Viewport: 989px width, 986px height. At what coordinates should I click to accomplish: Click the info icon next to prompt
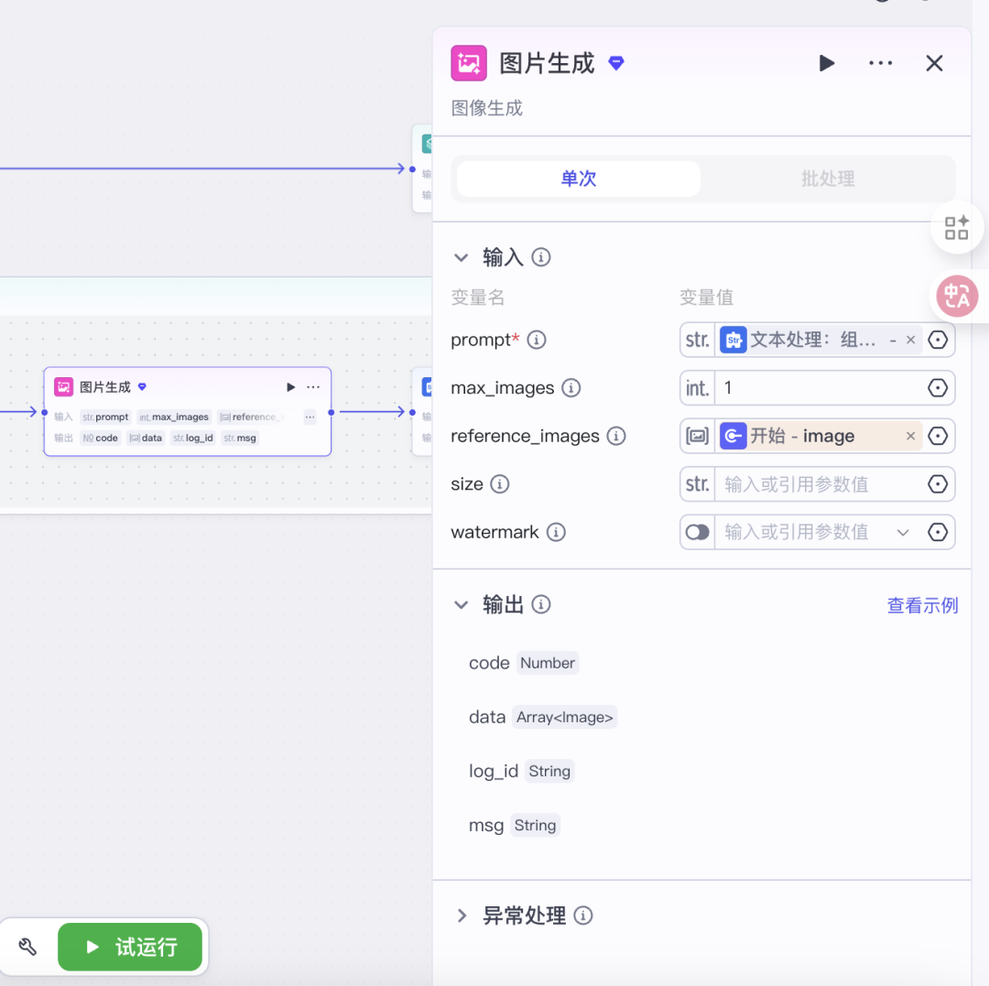[538, 341]
